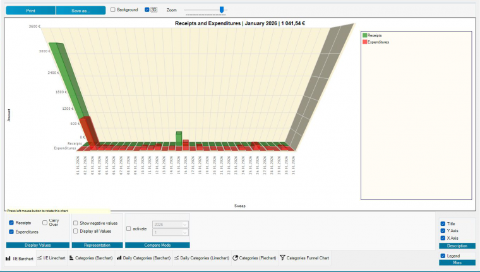Image resolution: width=480 pixels, height=272 pixels.
Task: Click the 3600 € axis value
Action: [x=35, y=27]
